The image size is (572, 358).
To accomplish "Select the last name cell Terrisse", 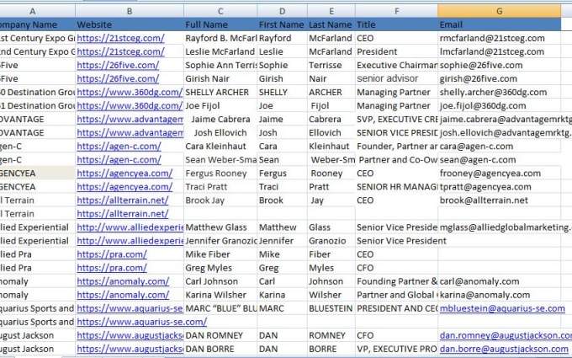I will [x=331, y=65].
